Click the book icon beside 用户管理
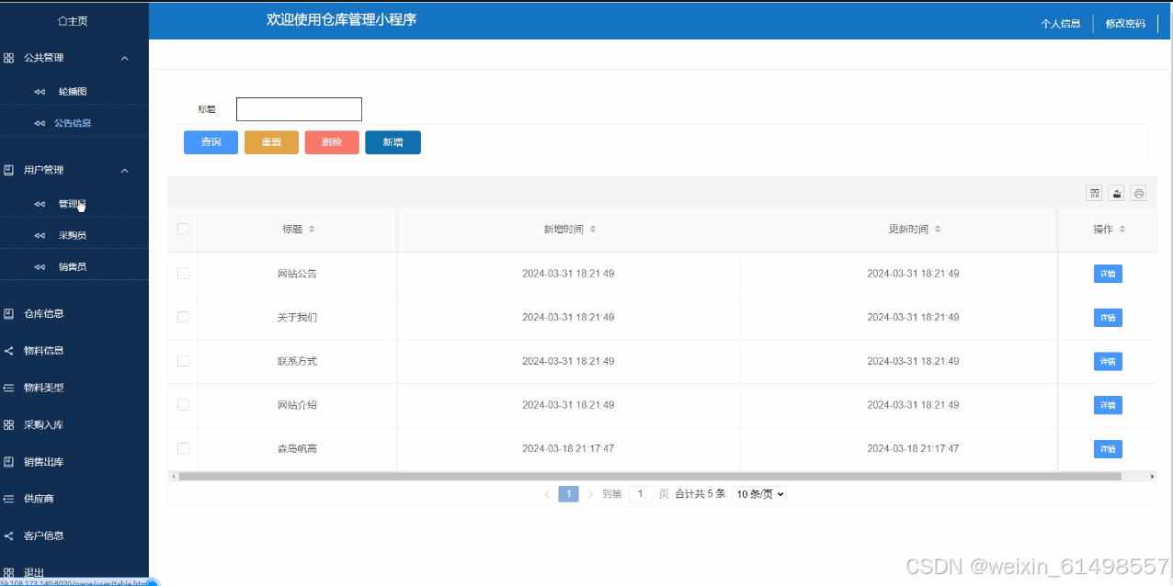1173x586 pixels. [x=8, y=170]
